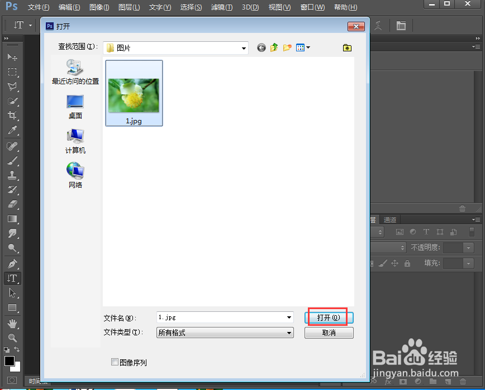Screen dimensions: 485x390
Task: Expand the 文件名 dropdown arrow
Action: pos(289,317)
